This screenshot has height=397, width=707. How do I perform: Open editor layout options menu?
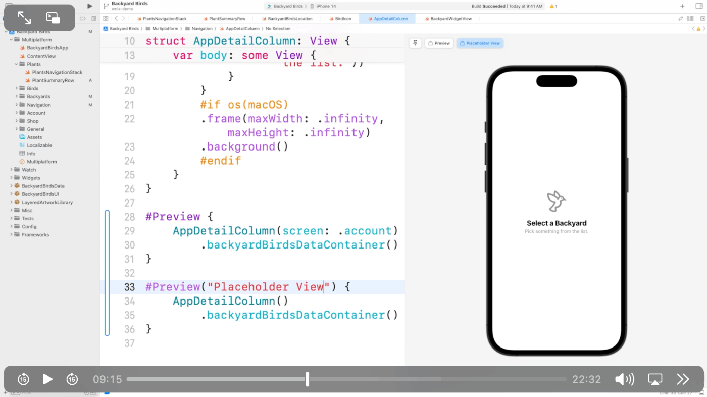tap(690, 18)
